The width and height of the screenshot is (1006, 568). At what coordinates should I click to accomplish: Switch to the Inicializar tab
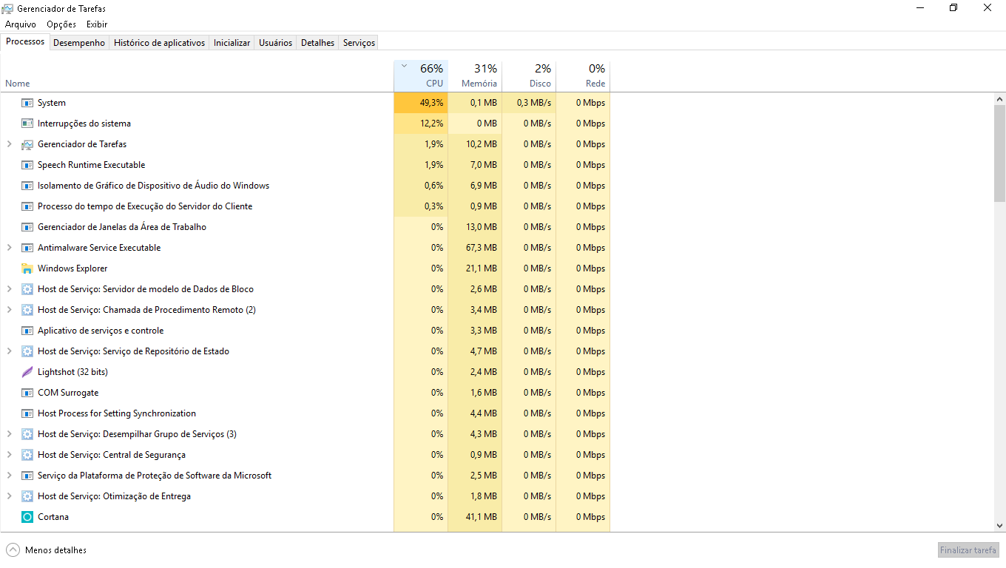[232, 43]
